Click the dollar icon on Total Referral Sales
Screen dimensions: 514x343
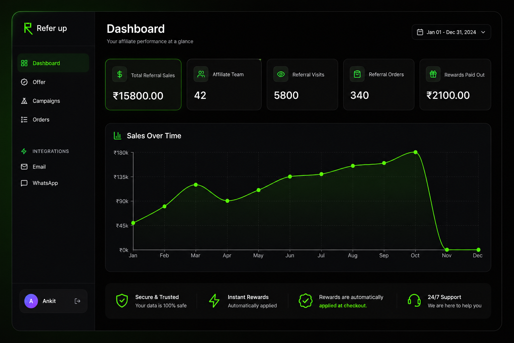click(119, 74)
